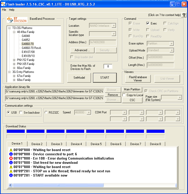The width and height of the screenshot is (188, 194).
Task: Open the File menu
Action: [4, 10]
